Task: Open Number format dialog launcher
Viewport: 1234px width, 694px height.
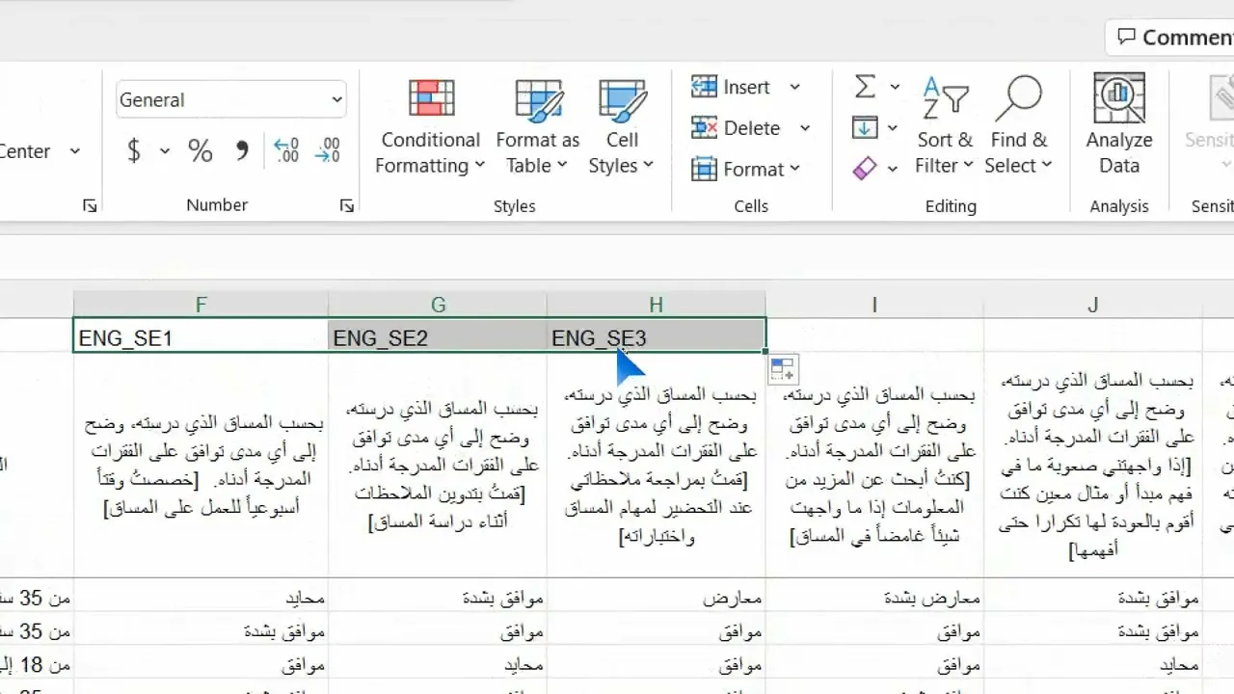Action: click(347, 205)
